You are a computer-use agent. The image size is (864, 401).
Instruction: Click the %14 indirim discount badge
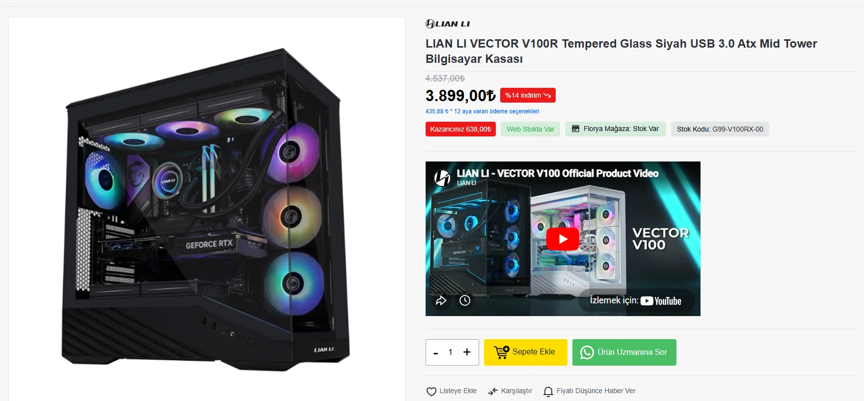coord(528,95)
